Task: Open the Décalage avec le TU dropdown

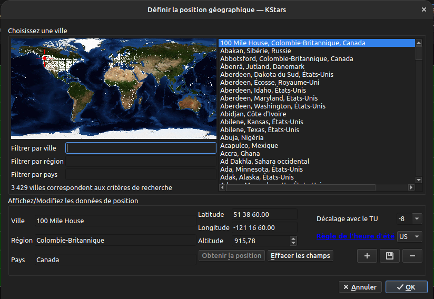Action: (417, 218)
